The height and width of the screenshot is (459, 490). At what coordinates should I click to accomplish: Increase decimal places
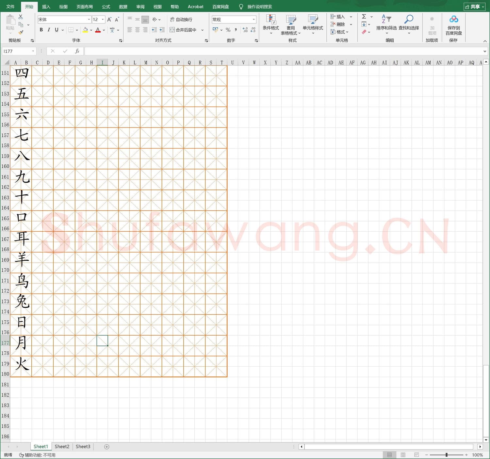tap(245, 30)
